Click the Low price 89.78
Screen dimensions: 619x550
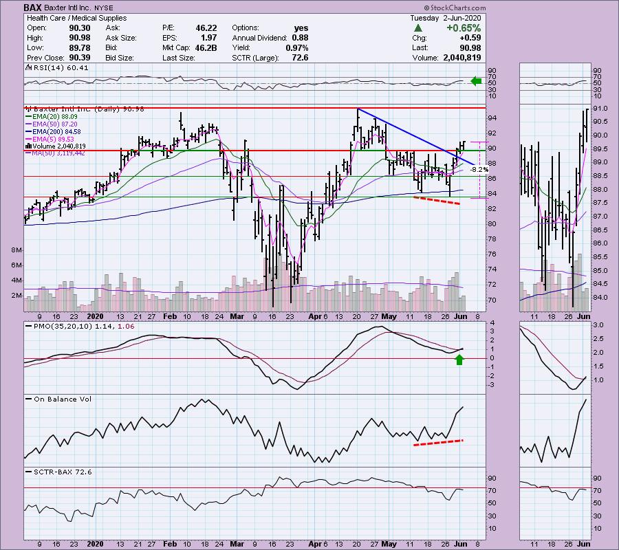coord(80,47)
